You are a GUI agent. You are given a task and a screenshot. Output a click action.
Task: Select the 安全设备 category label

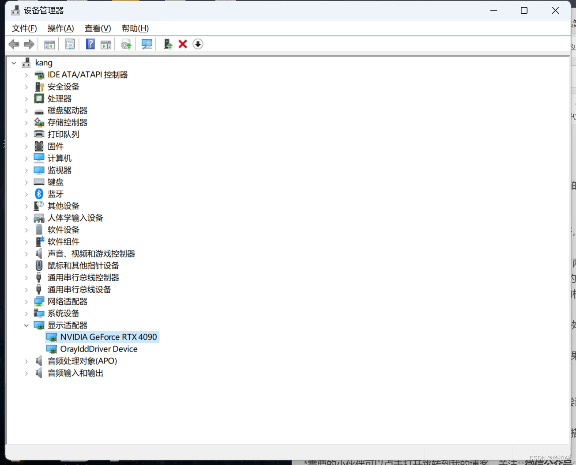point(64,87)
